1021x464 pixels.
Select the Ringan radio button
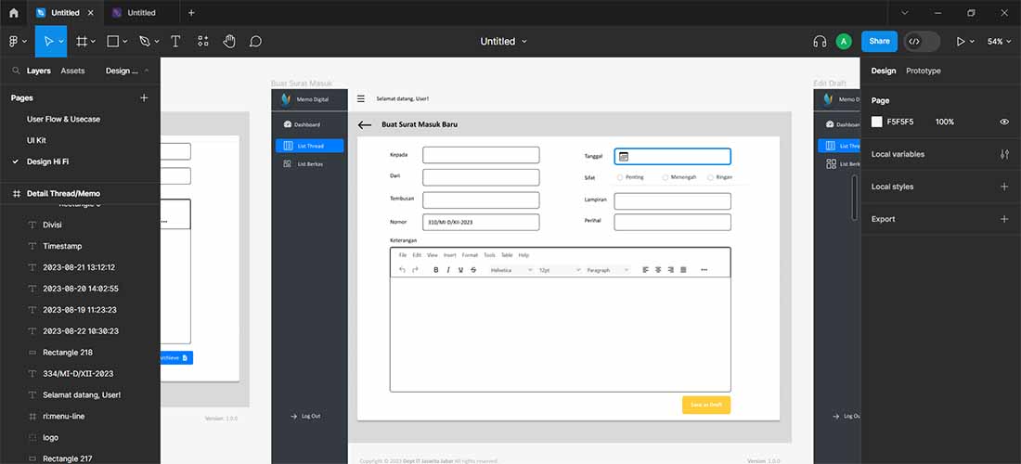click(x=710, y=177)
